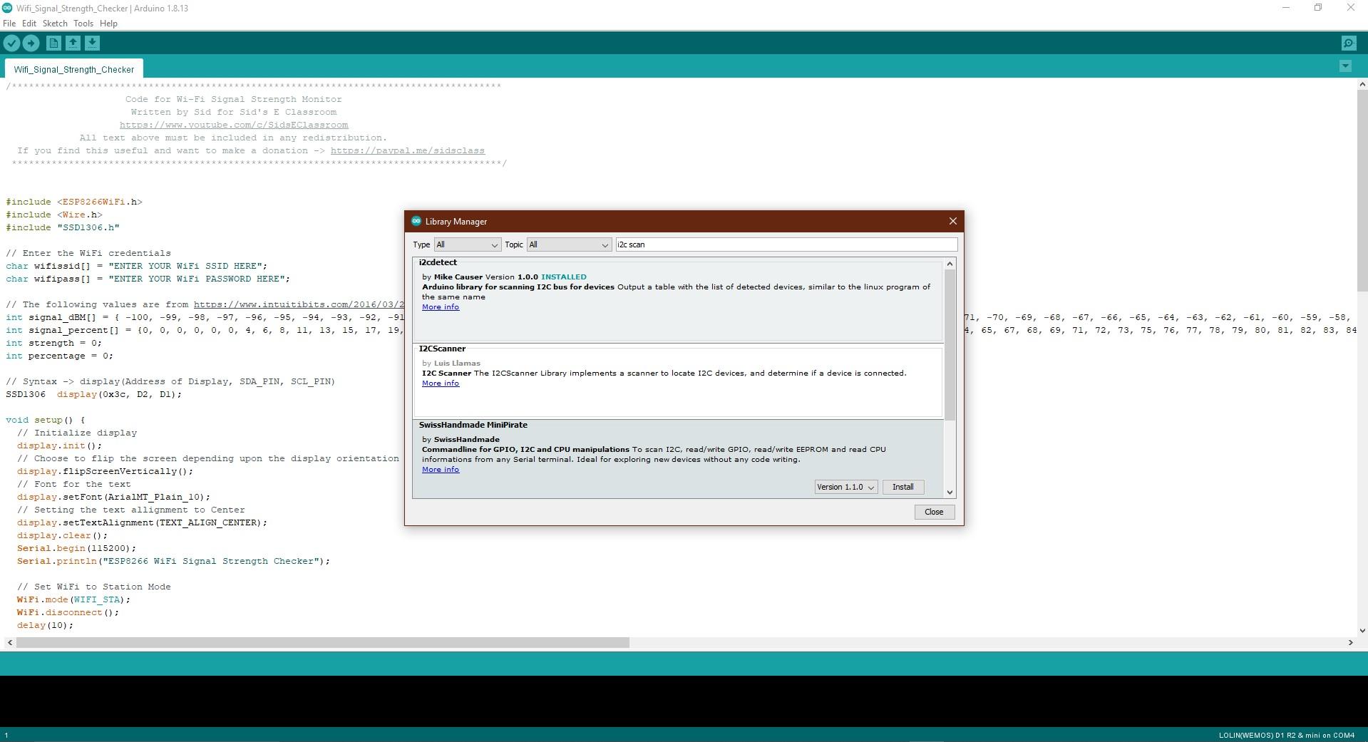Open the Topic filter dropdown
Viewport: 1368px width, 742px height.
tap(569, 244)
